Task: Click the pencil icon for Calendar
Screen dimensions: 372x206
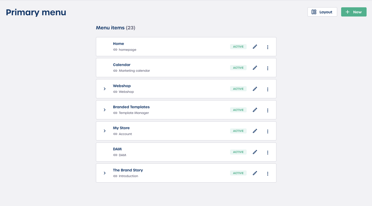Action: (x=255, y=68)
